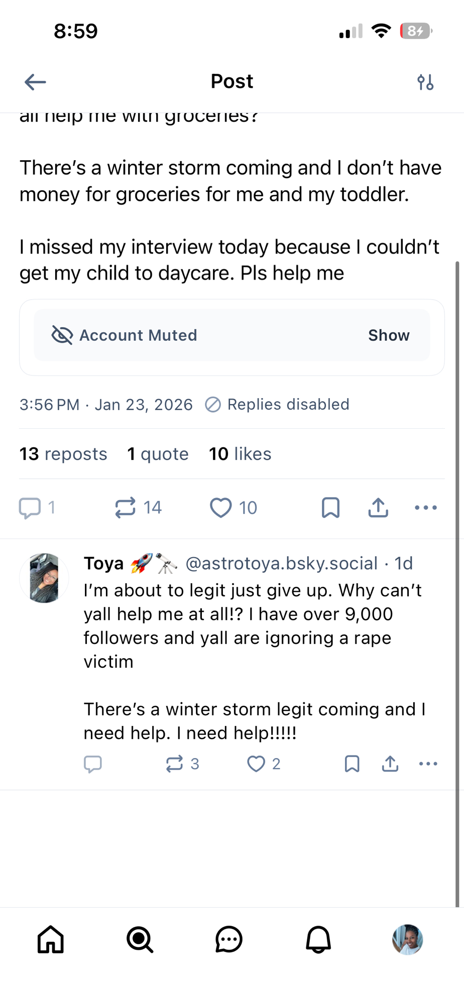464x1004 pixels.
Task: Repost the main post with 14 reposts
Action: [126, 508]
